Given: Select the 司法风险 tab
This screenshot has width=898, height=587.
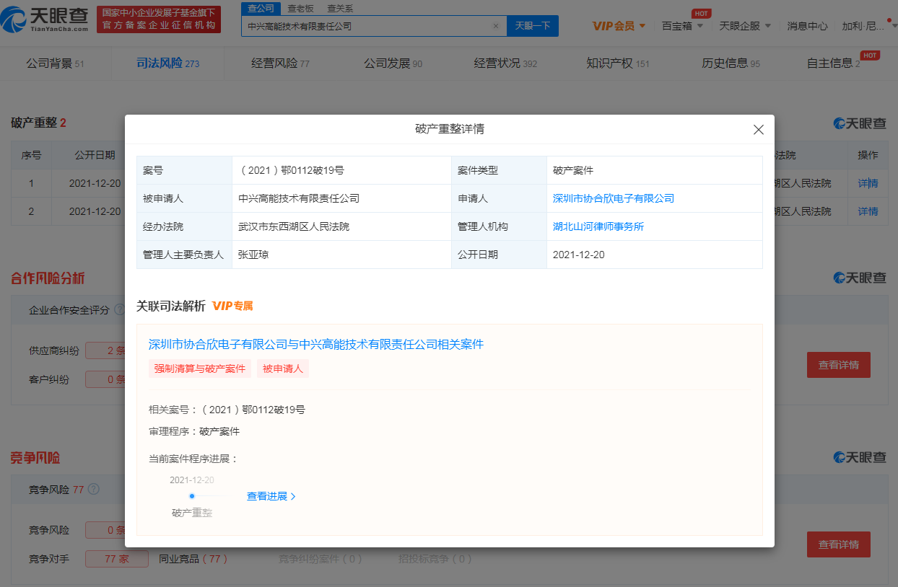Looking at the screenshot, I should [167, 63].
